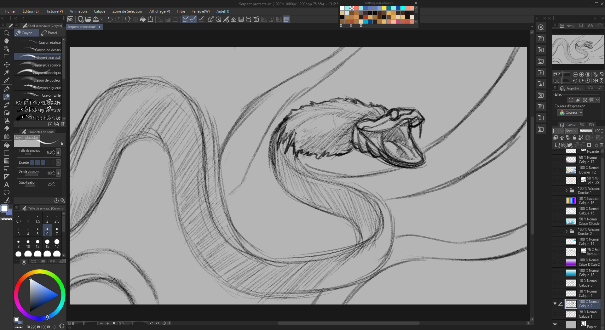The height and width of the screenshot is (330, 605).
Task: Select the Eraser tool
Action: pos(6,128)
